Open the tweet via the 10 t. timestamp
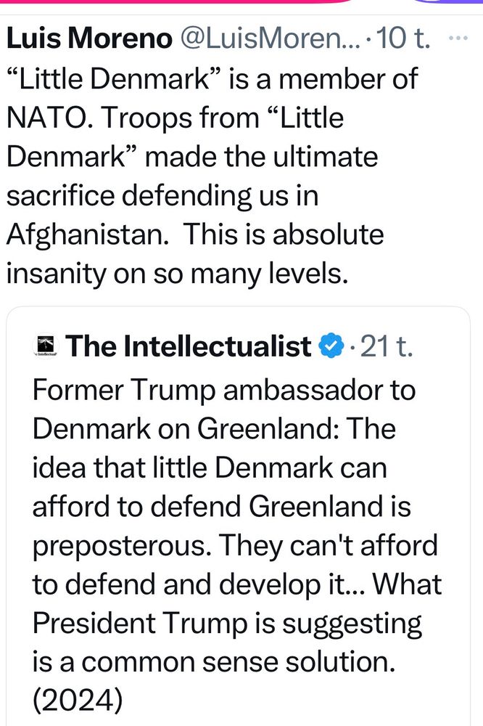483x726 pixels. pos(405,39)
